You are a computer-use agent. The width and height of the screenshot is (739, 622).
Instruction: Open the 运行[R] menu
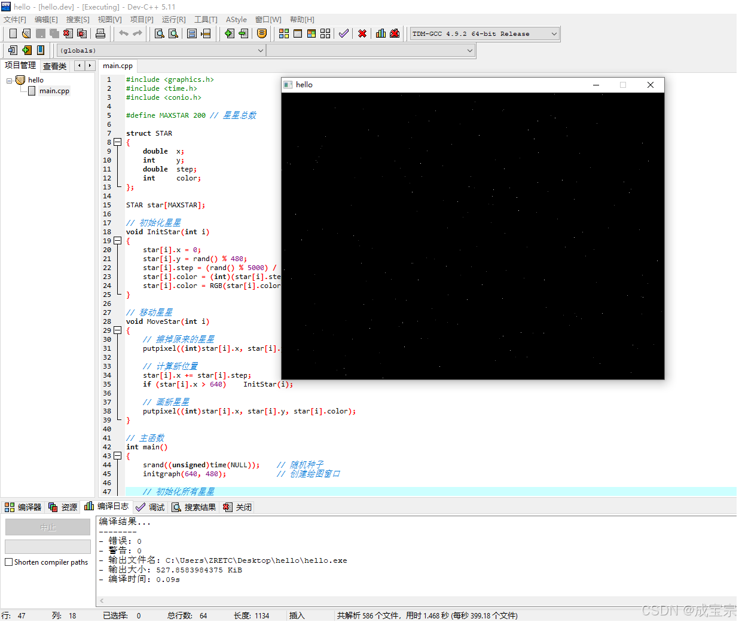[x=173, y=20]
